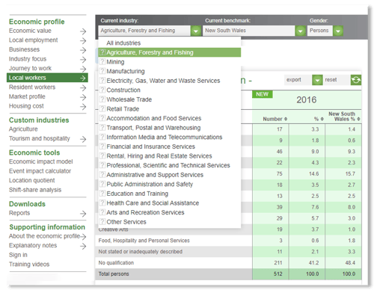Click help icon beside Financial and Insurance Services
Screen dimensions: 374x290
point(102,146)
